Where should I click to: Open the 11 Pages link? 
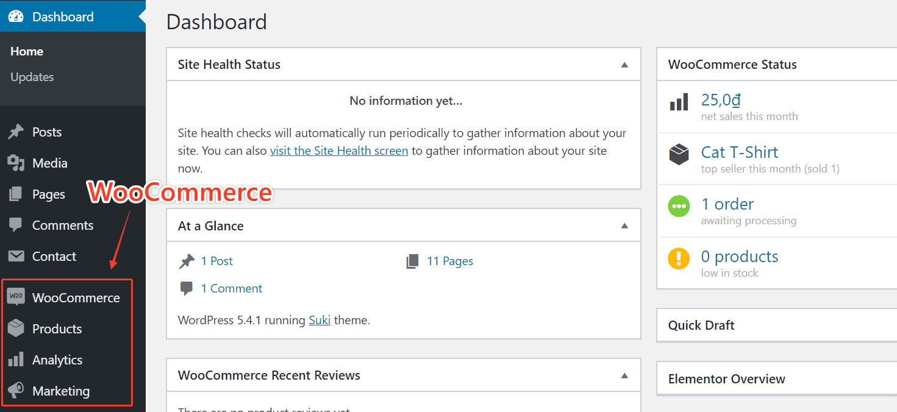click(x=450, y=261)
